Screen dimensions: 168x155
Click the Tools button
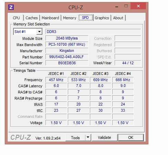tap(75, 137)
